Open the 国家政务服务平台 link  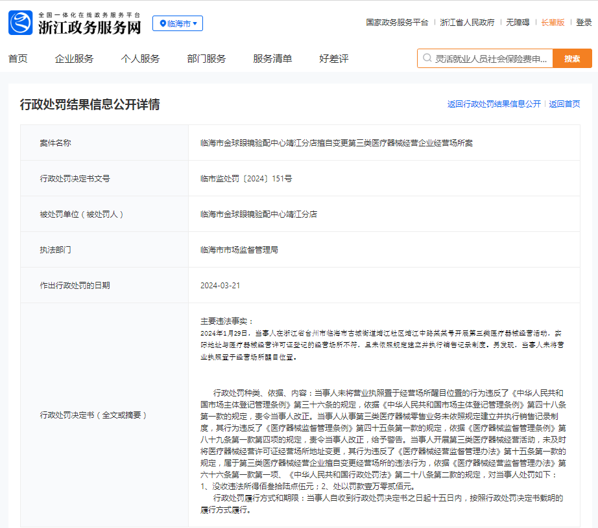point(397,23)
